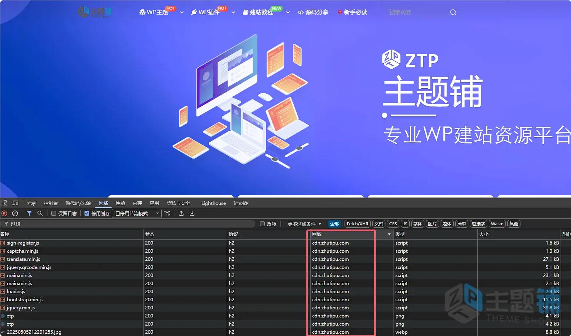Click the site logo in the header

pyautogui.click(x=95, y=12)
